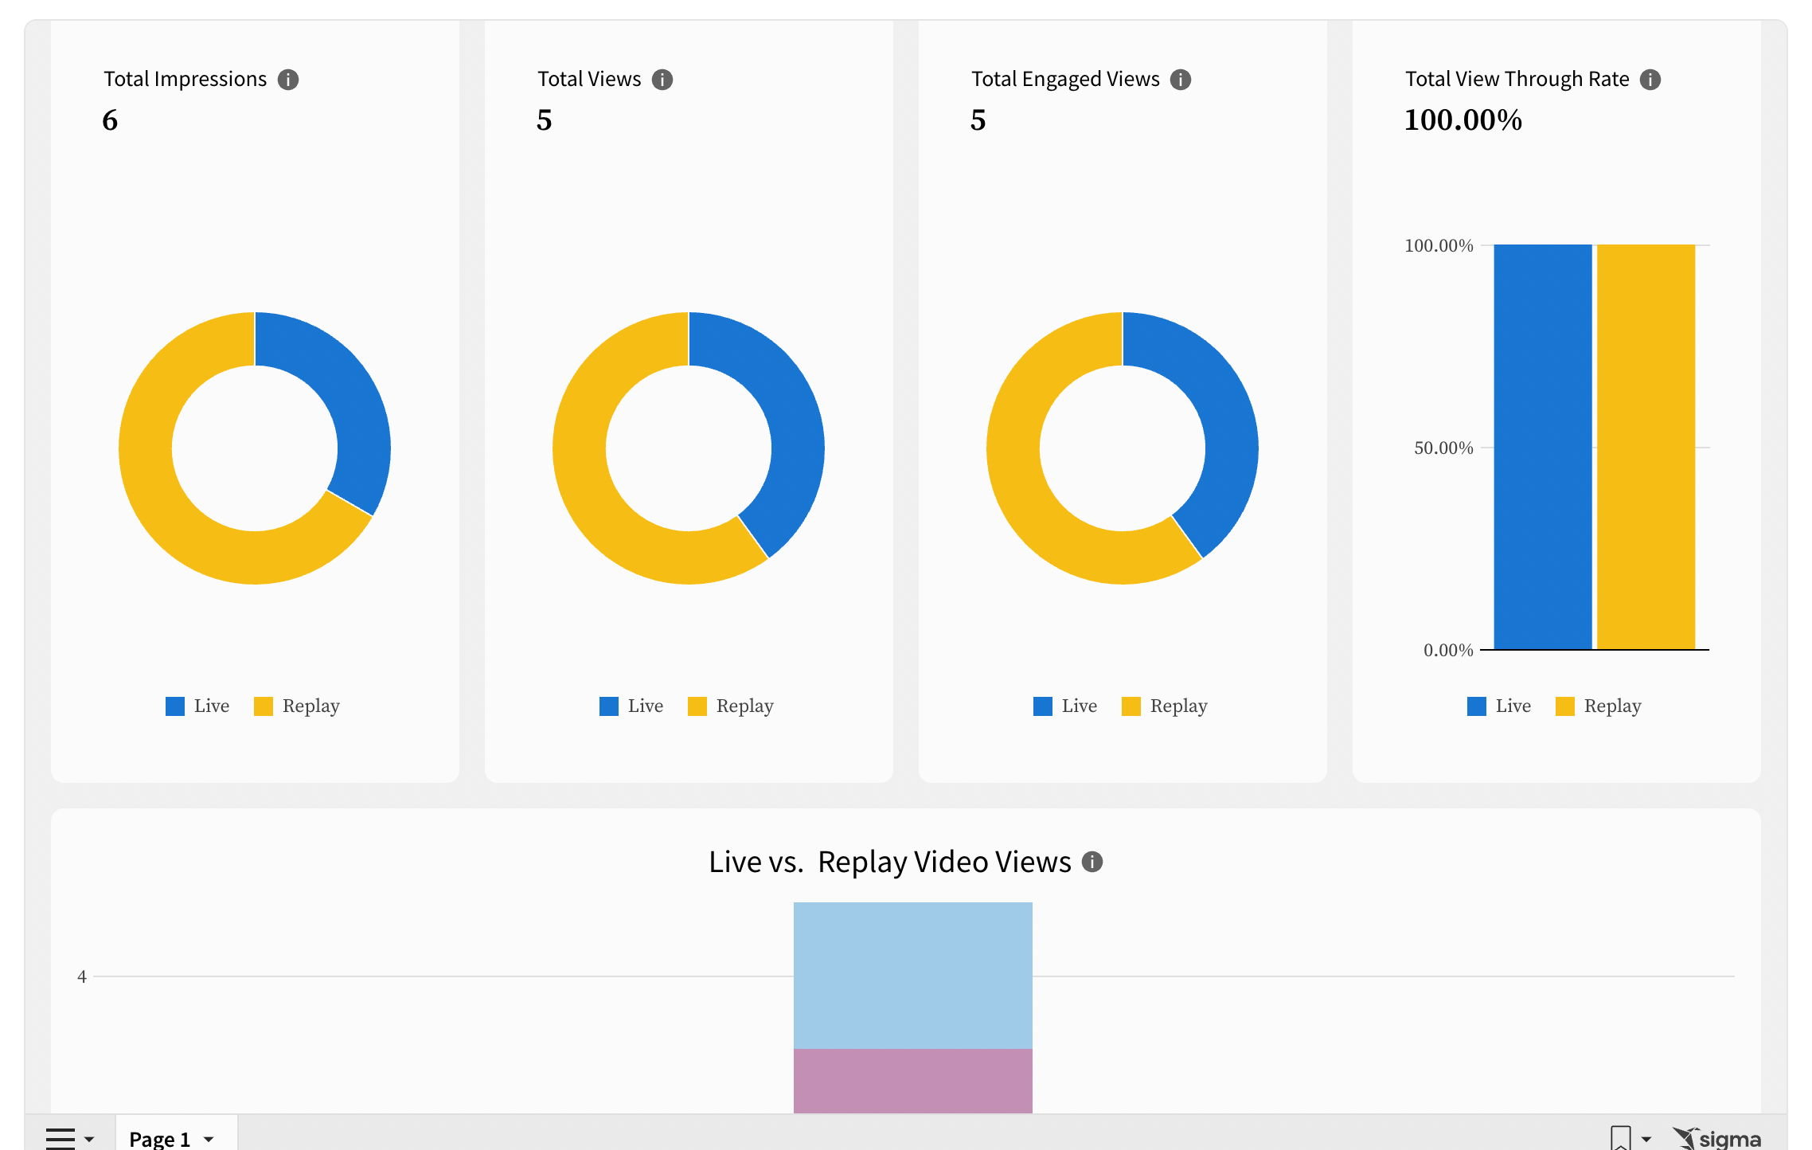Viewport: 1812px width, 1150px height.
Task: Click the Sigma logo in the footer
Action: tap(1717, 1138)
